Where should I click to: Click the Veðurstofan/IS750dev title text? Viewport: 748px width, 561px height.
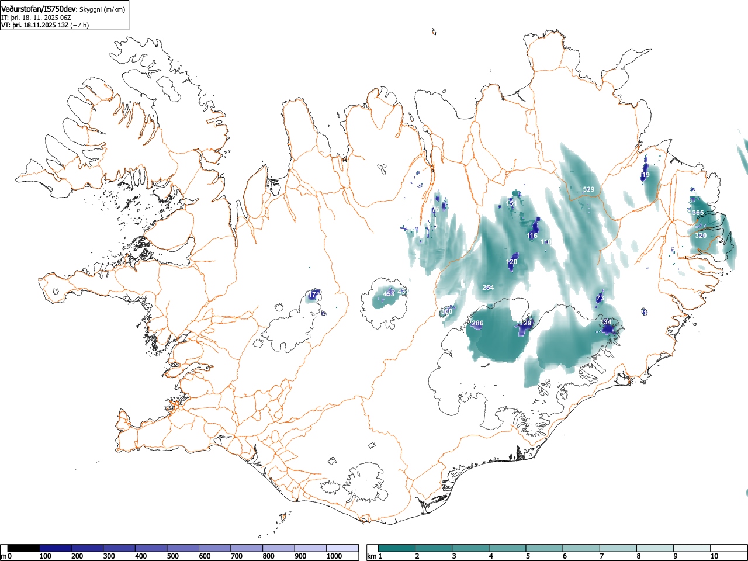[x=39, y=9]
